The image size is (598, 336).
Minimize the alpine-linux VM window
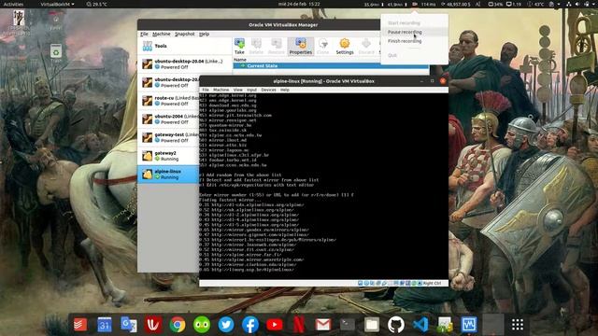point(421,81)
